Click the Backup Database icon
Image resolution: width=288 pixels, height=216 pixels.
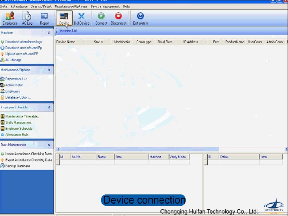[2, 166]
